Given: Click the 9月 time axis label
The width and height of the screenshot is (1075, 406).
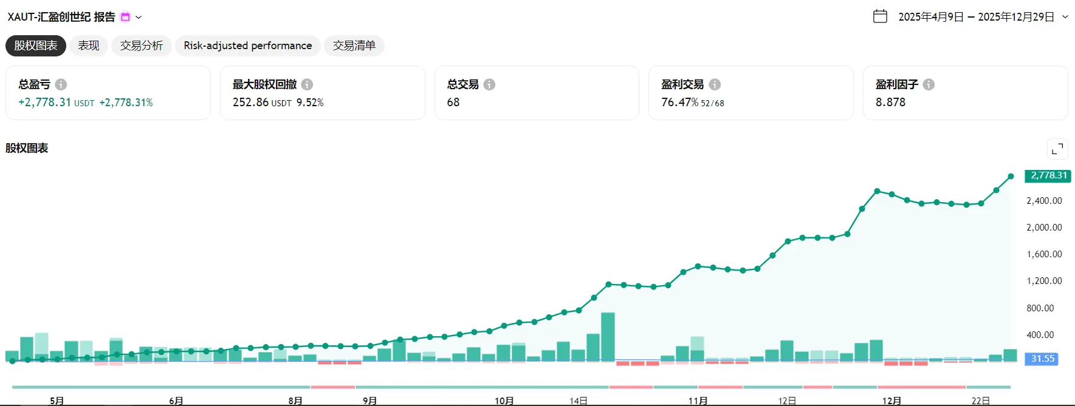Looking at the screenshot, I should 370,401.
